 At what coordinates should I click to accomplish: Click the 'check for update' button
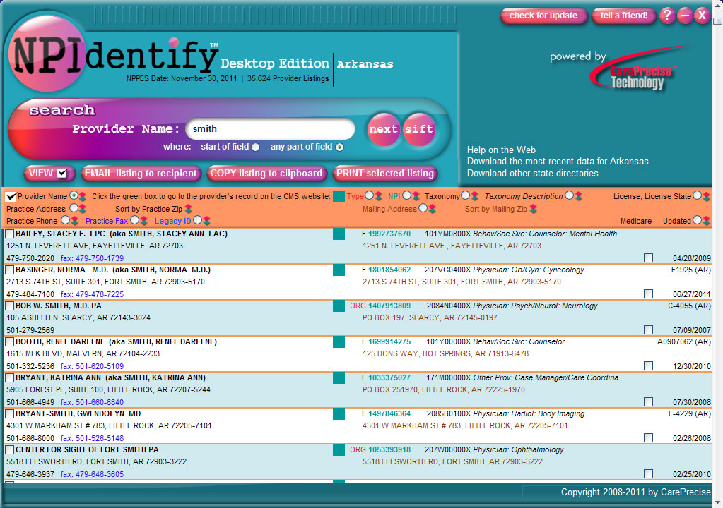pyautogui.click(x=543, y=16)
